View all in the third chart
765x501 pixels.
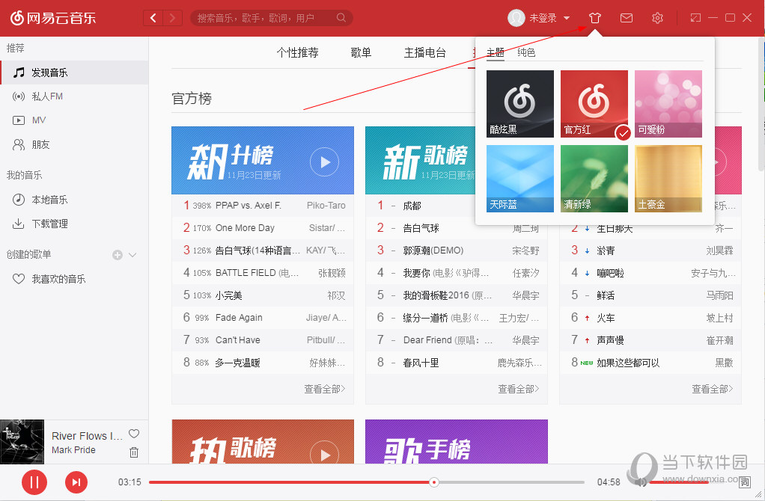tap(713, 389)
